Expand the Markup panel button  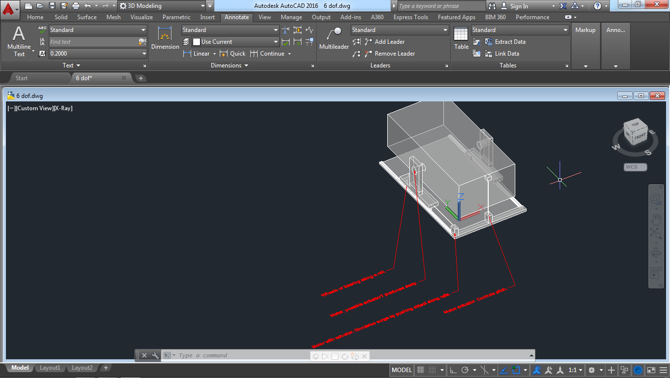point(585,46)
